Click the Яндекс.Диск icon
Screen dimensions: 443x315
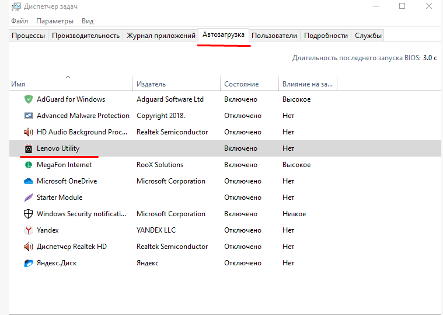[x=29, y=263]
